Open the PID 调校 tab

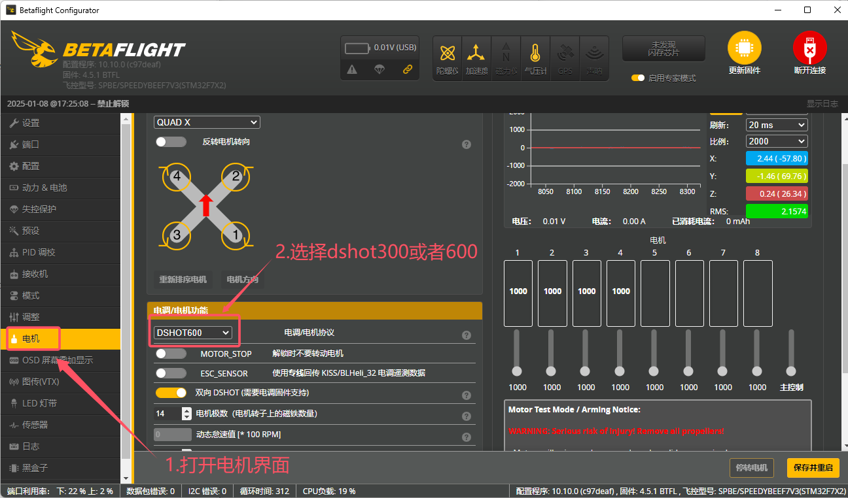(60, 252)
